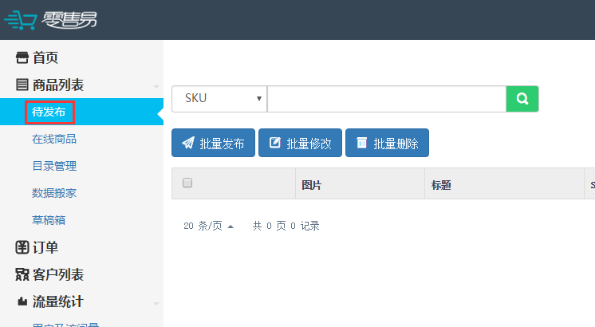The height and width of the screenshot is (327, 595).
Task: Open 在线商品 in the sidebar
Action: pyautogui.click(x=54, y=140)
